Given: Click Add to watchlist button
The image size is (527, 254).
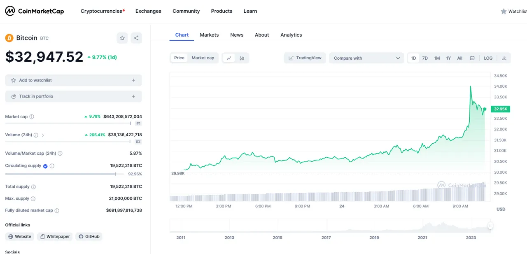Looking at the screenshot, I should [73, 80].
